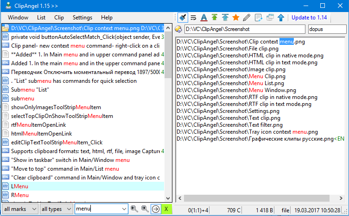Screen dimensions: 349x216
Task: Click the '19.03.2017 10:50:28' timestamp in status bar
Action: 317,210
